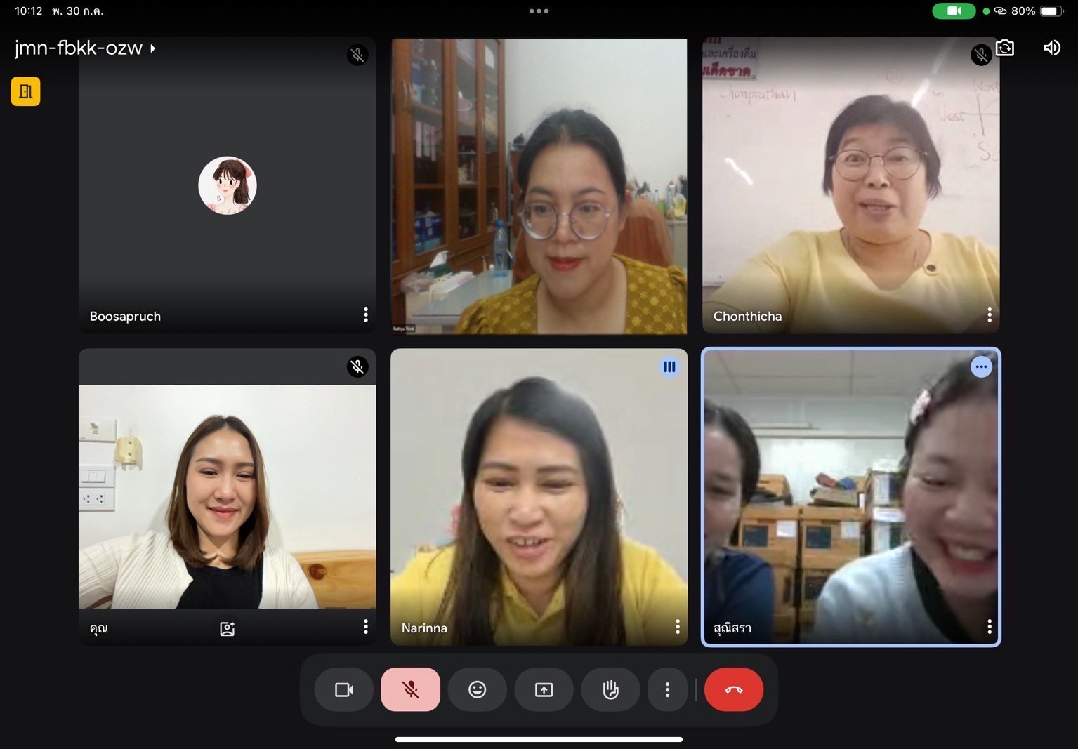Tap the muted mic icon on your tile
Screen dimensions: 1078x749
pos(357,366)
